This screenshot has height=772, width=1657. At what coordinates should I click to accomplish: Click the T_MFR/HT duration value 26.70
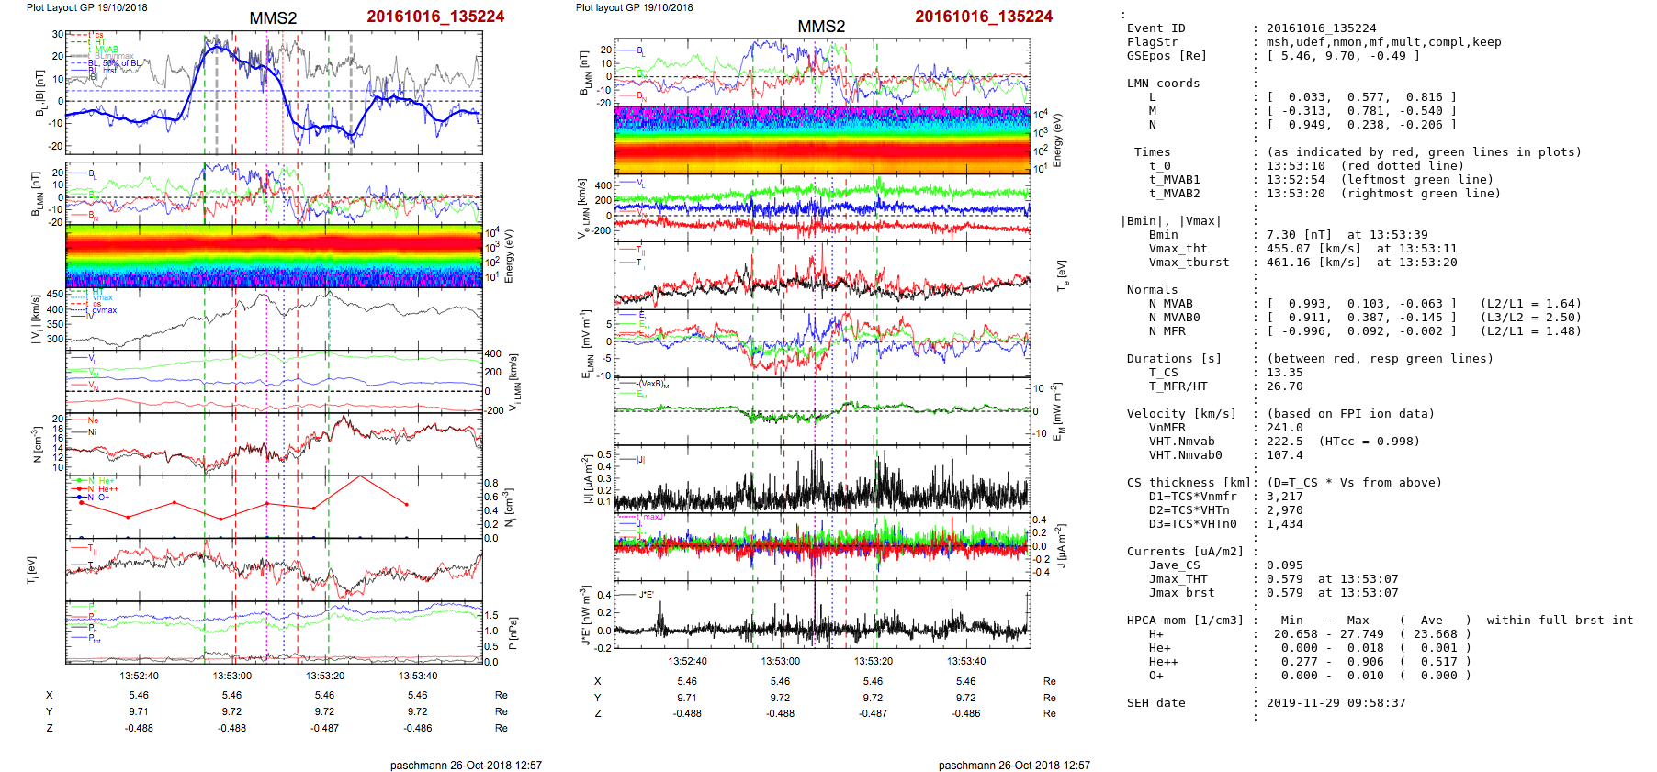(1284, 386)
